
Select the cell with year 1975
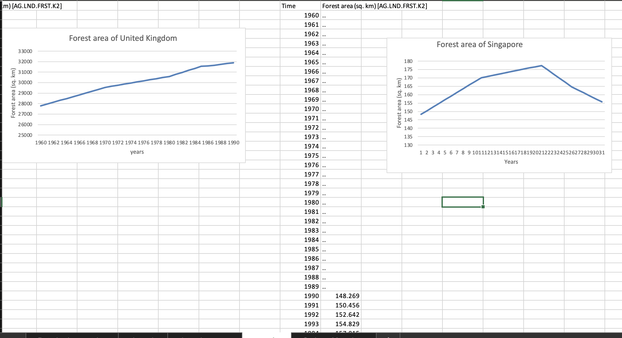pos(311,156)
